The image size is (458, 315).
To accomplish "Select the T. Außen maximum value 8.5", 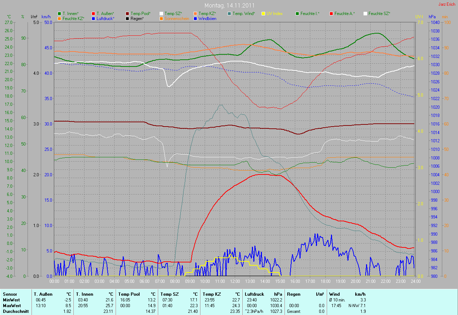I will coord(68,306).
